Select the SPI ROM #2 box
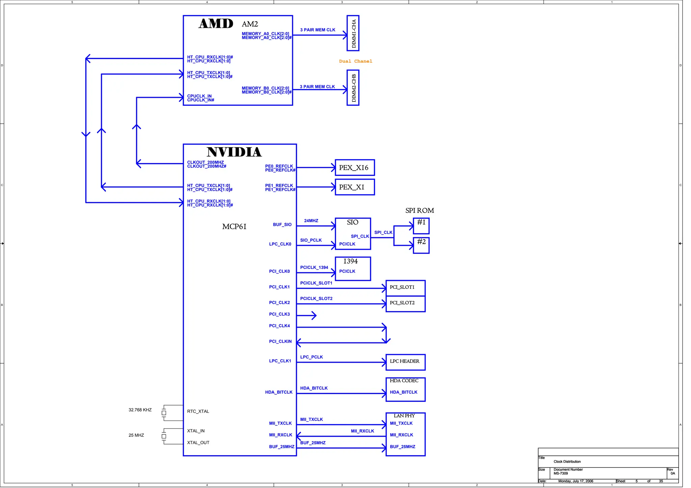The image size is (691, 488). pyautogui.click(x=421, y=245)
